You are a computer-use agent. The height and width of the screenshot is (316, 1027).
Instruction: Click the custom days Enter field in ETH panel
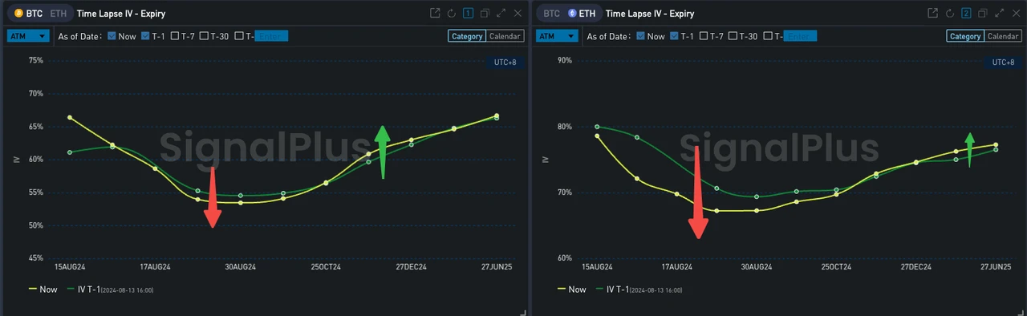pyautogui.click(x=800, y=36)
